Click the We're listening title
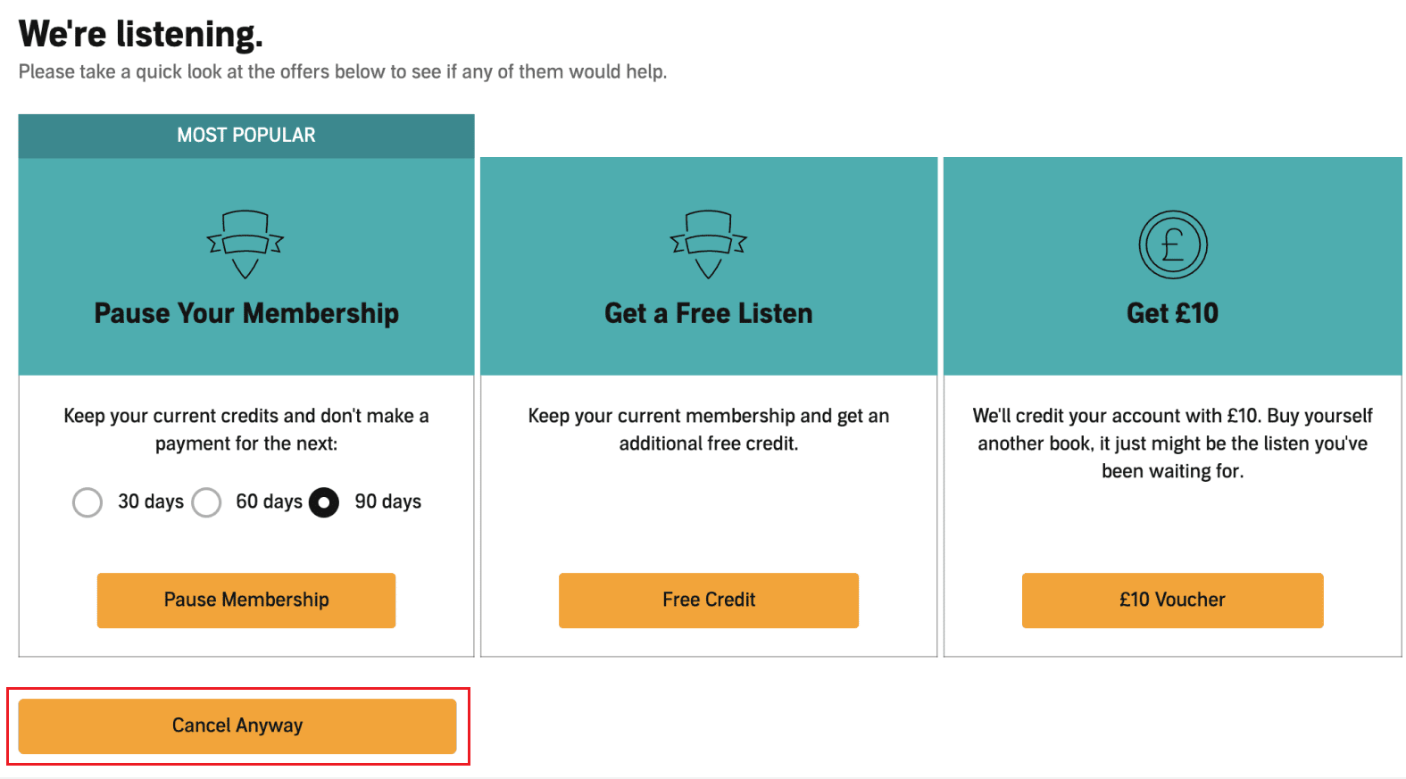1406x779 pixels. click(x=141, y=35)
